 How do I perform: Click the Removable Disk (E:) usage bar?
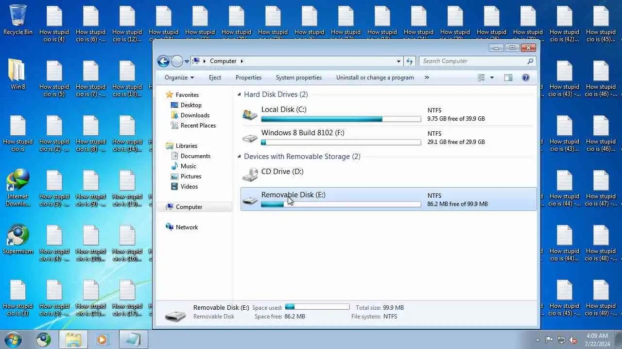341,204
